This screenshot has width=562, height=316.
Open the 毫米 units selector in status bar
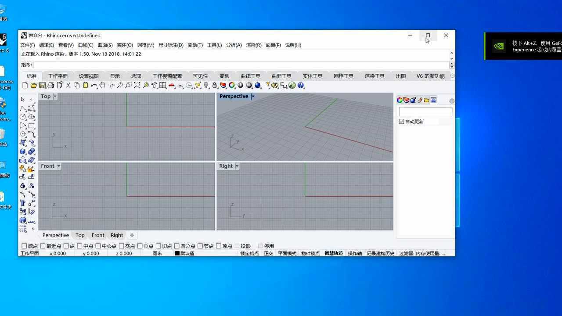pos(157,254)
